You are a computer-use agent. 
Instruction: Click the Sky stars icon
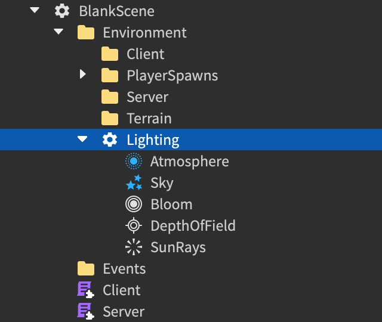tap(134, 183)
